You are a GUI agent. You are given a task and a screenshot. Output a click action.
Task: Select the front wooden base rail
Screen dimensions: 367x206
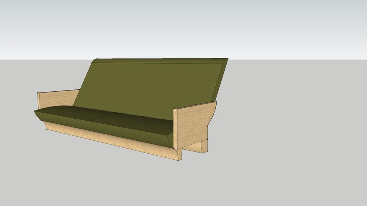113,142
